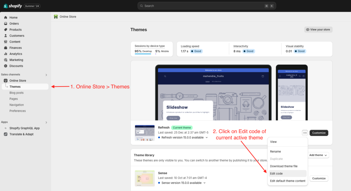Open Marketing using its target icon

click(6, 60)
